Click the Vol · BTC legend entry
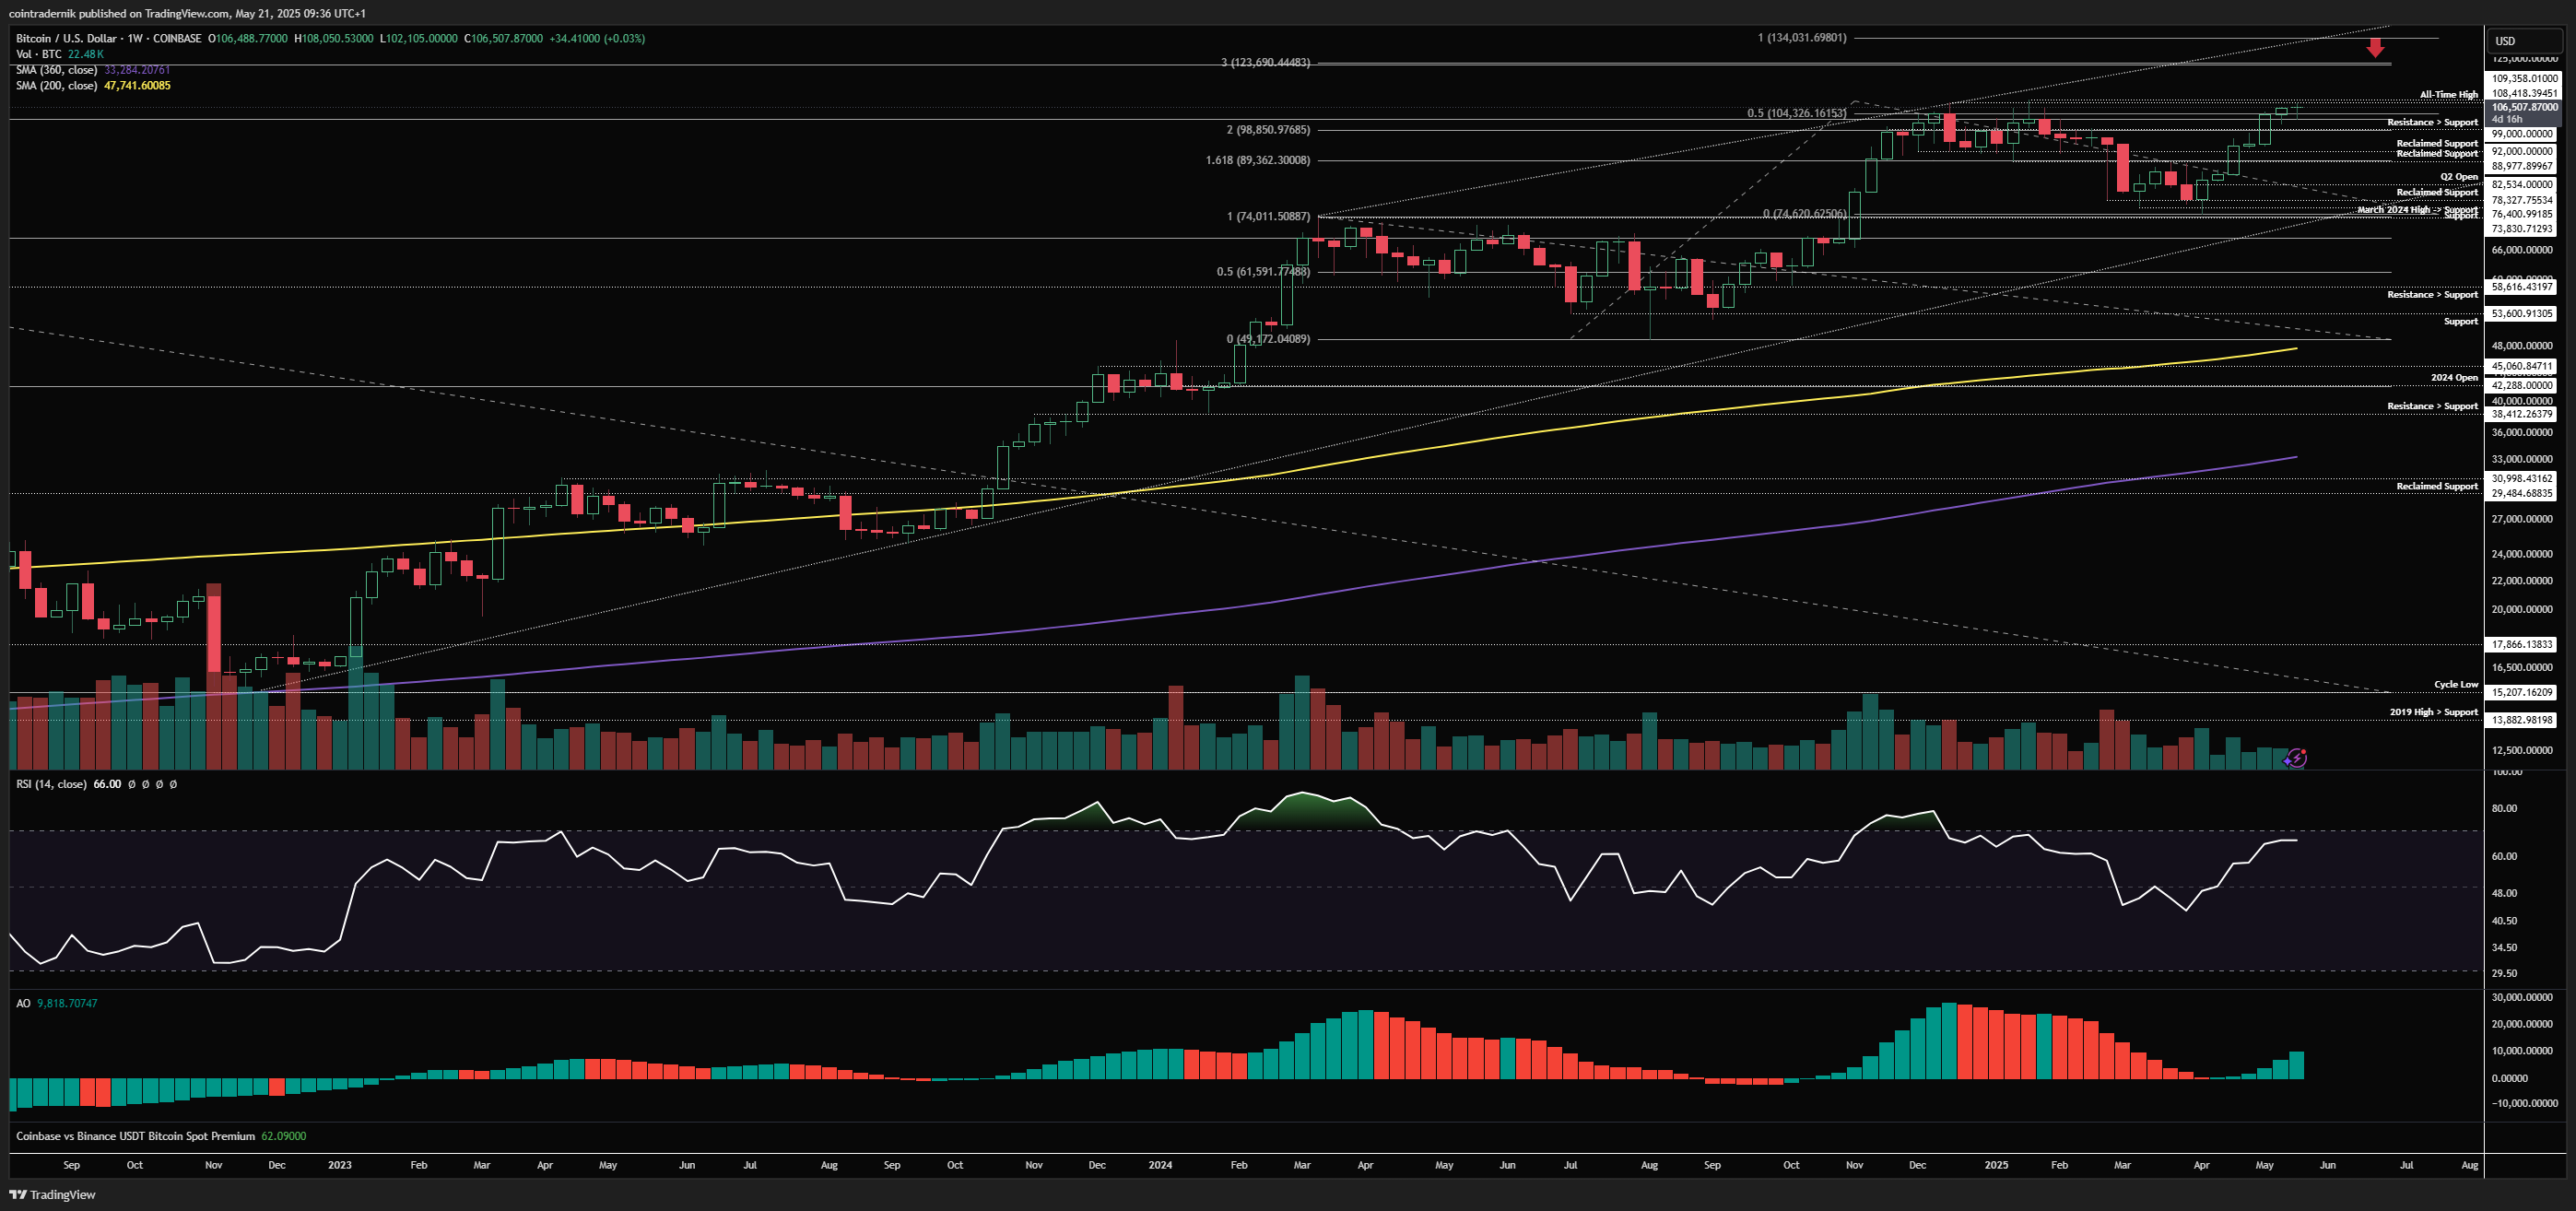The width and height of the screenshot is (2576, 1211). (x=38, y=54)
